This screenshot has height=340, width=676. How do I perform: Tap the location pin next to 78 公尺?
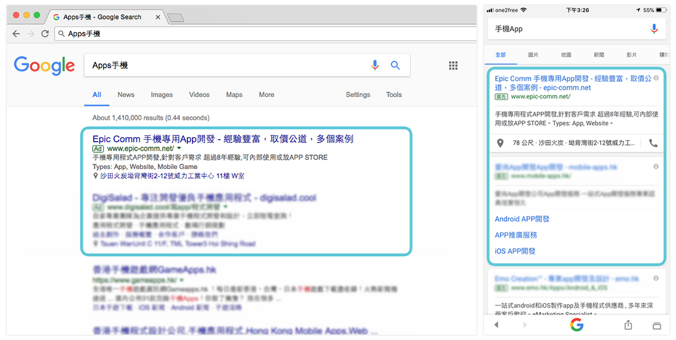500,143
